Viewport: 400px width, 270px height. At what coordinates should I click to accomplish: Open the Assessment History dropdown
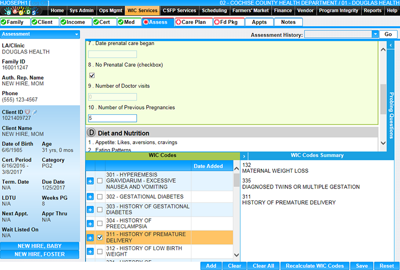point(375,34)
